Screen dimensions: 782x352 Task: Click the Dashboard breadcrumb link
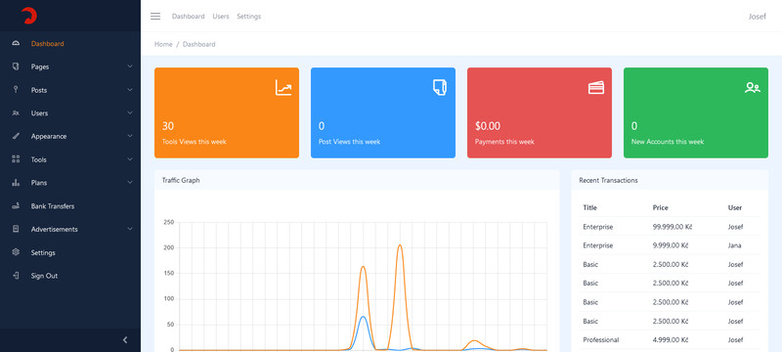[199, 44]
